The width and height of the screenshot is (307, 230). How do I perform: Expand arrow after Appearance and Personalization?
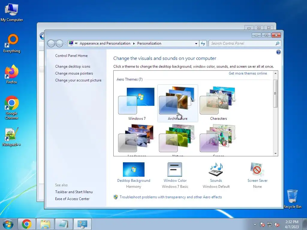pos(134,43)
